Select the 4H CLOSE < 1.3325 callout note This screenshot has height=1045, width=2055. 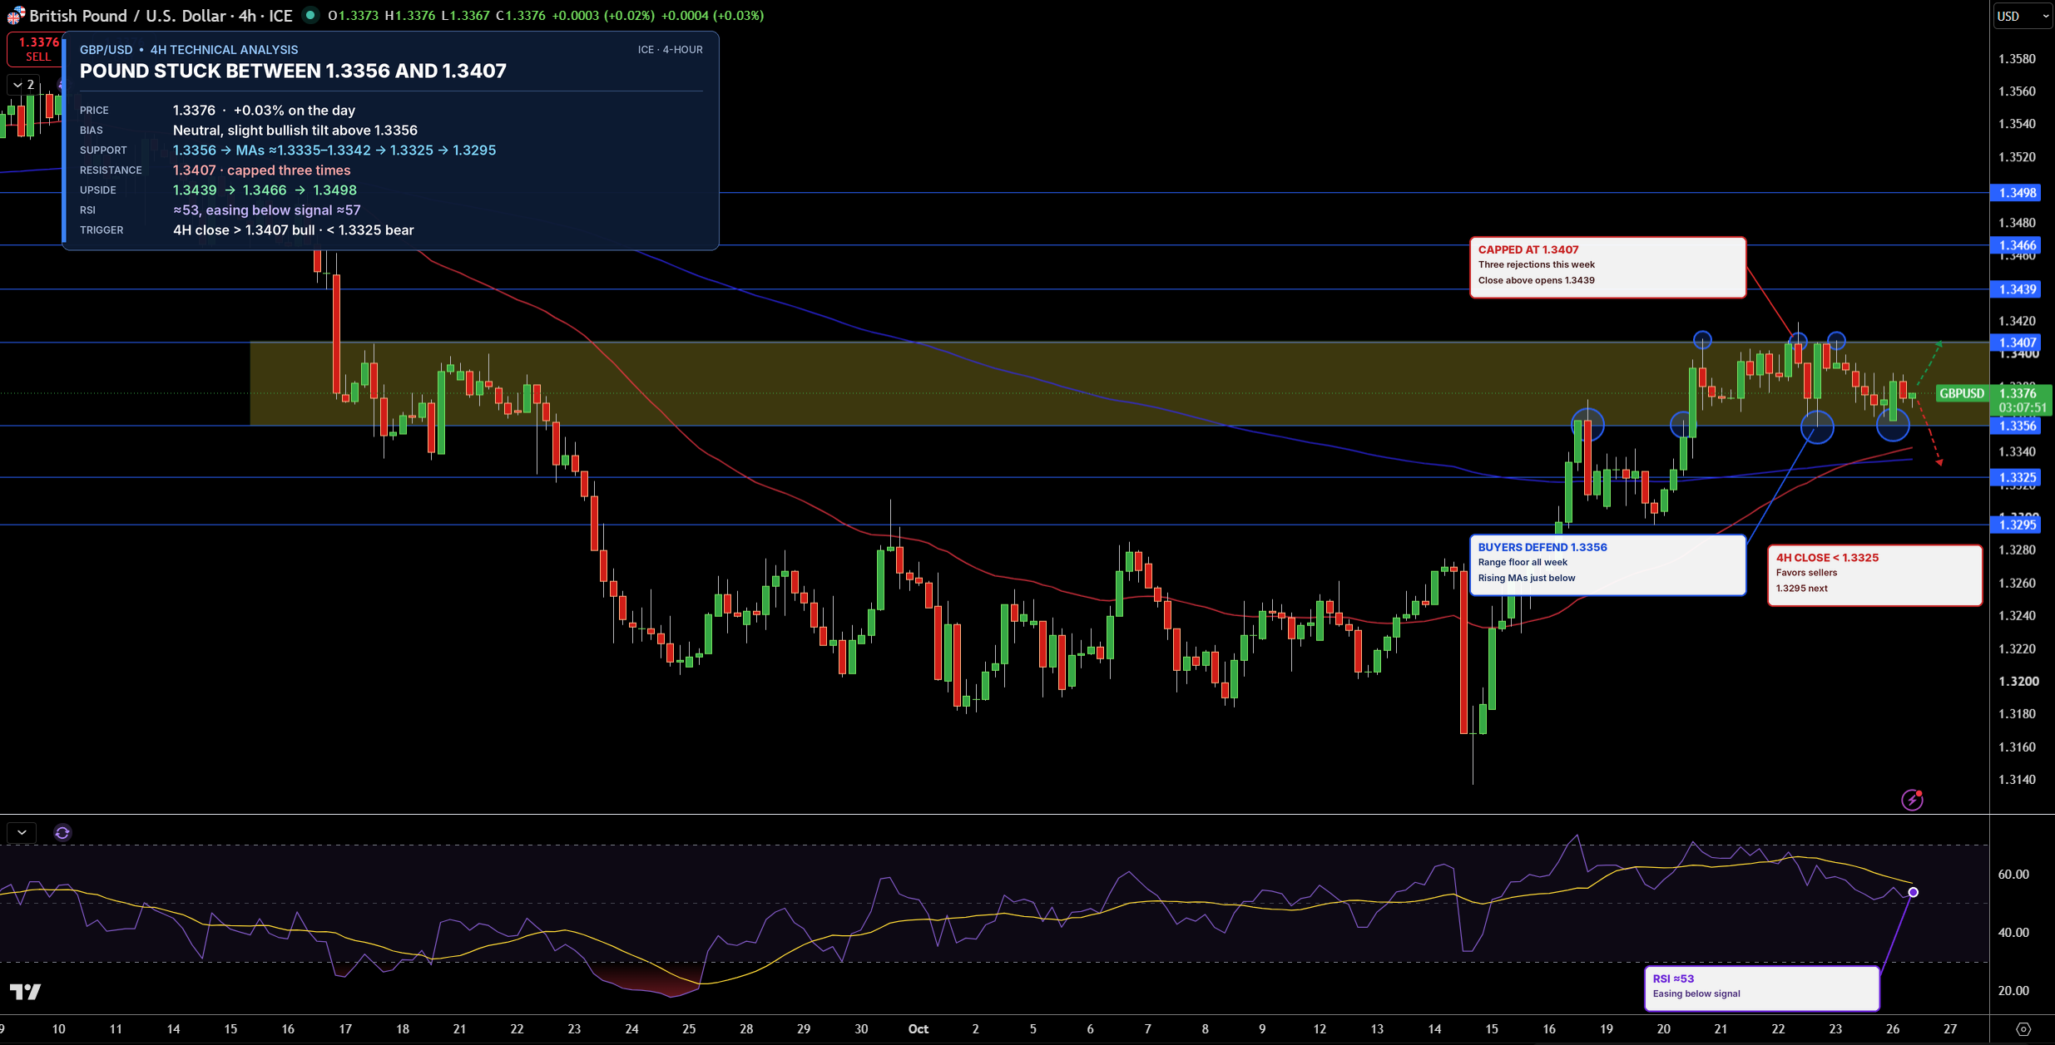pos(1874,575)
